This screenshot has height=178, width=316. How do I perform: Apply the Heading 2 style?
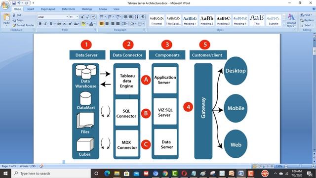tap(207, 20)
